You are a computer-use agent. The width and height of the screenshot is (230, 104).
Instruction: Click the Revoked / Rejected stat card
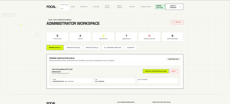(x=149, y=37)
